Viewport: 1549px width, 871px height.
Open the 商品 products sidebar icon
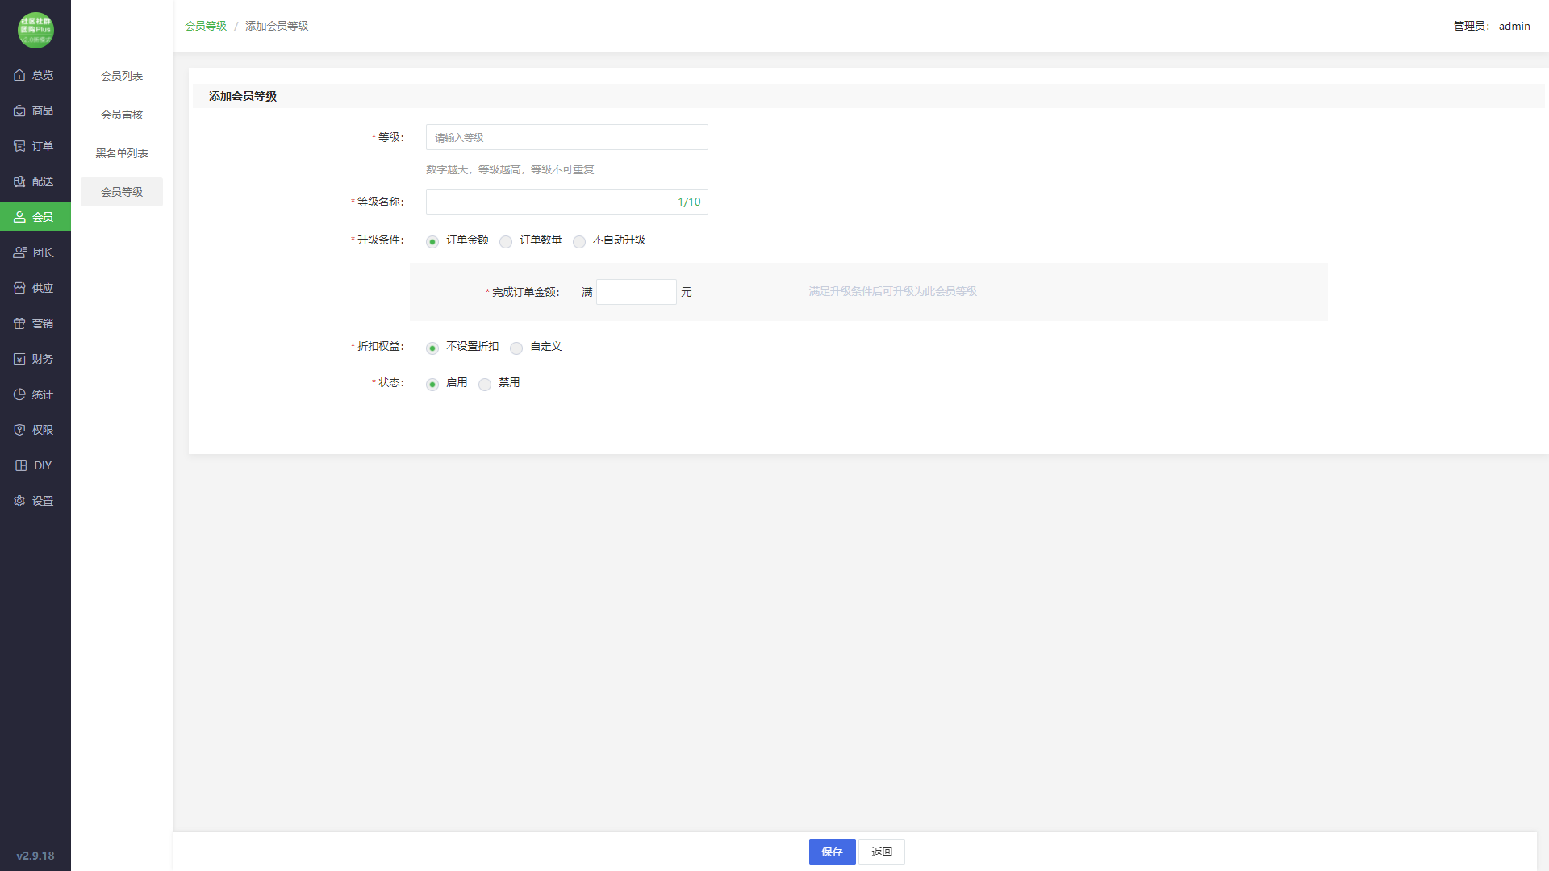[19, 110]
